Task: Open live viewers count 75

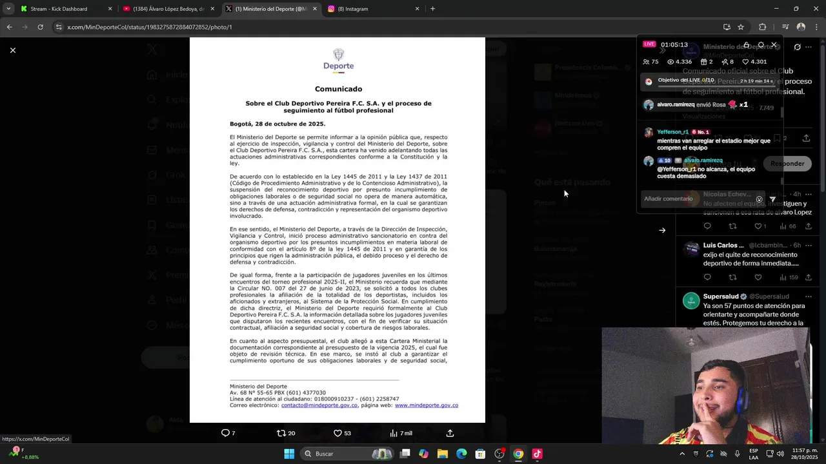Action: tap(650, 62)
